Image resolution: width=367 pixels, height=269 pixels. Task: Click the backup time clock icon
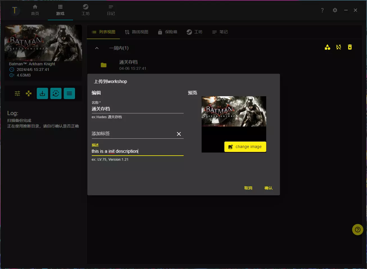[12, 70]
